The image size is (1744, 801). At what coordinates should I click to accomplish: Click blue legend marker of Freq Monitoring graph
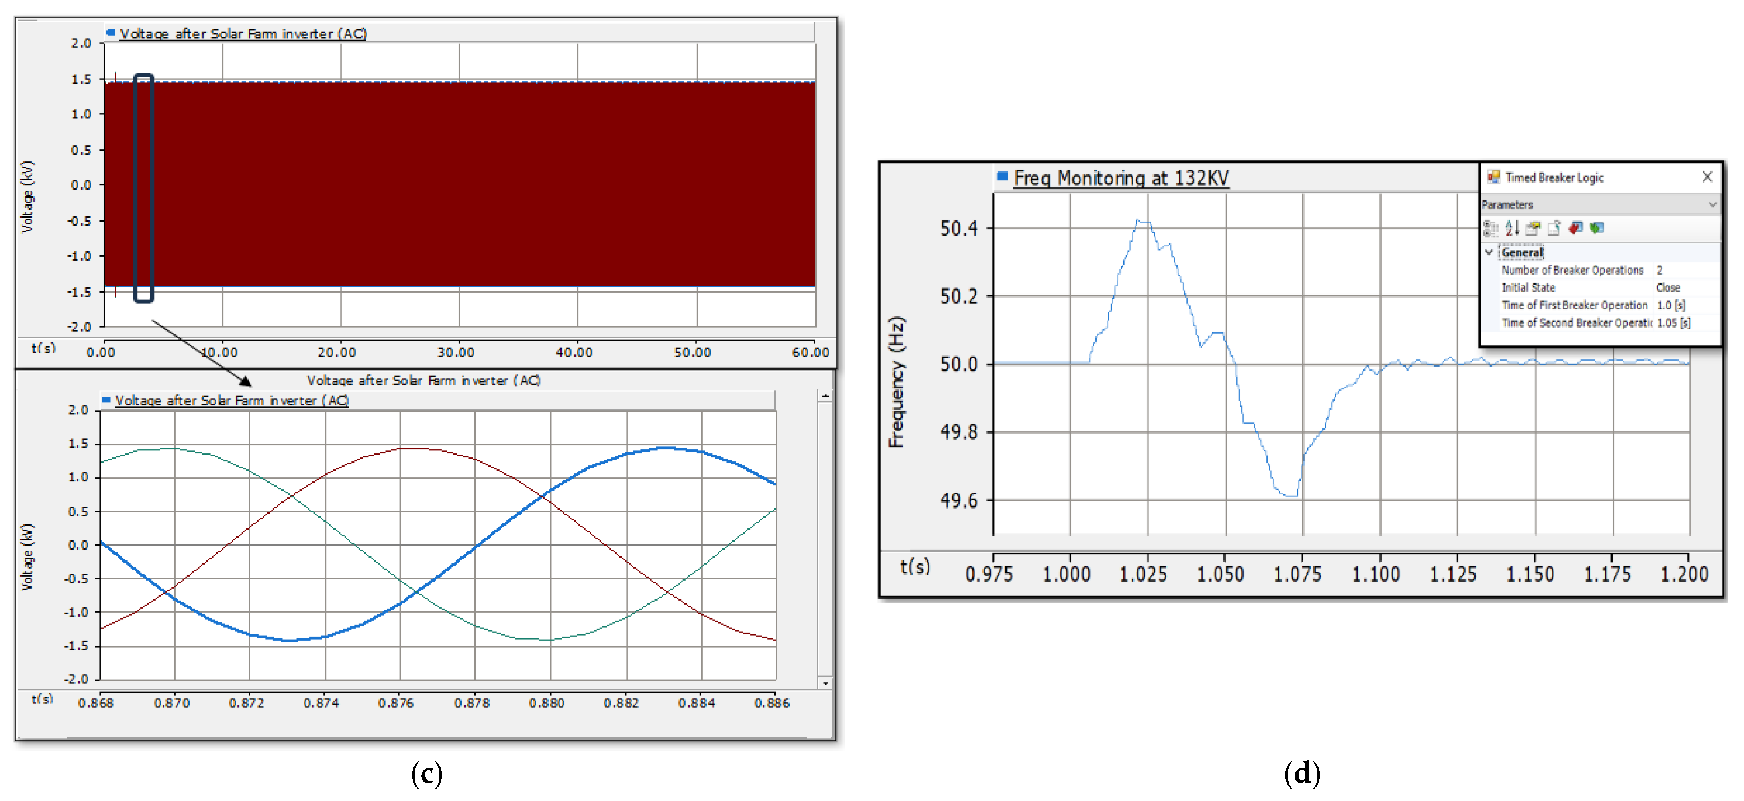point(1002,177)
